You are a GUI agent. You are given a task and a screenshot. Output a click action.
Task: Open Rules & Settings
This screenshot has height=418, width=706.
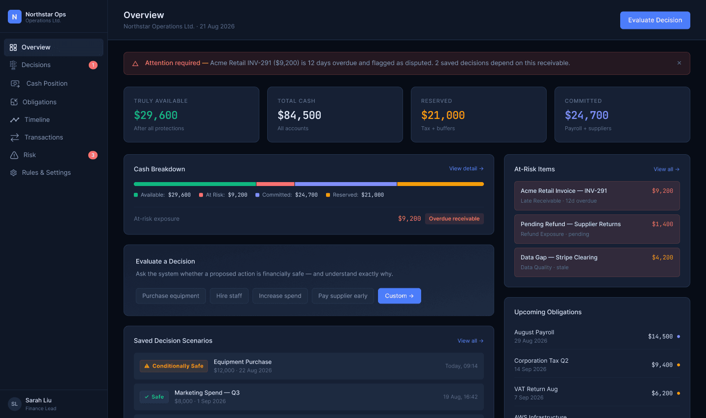click(54, 173)
